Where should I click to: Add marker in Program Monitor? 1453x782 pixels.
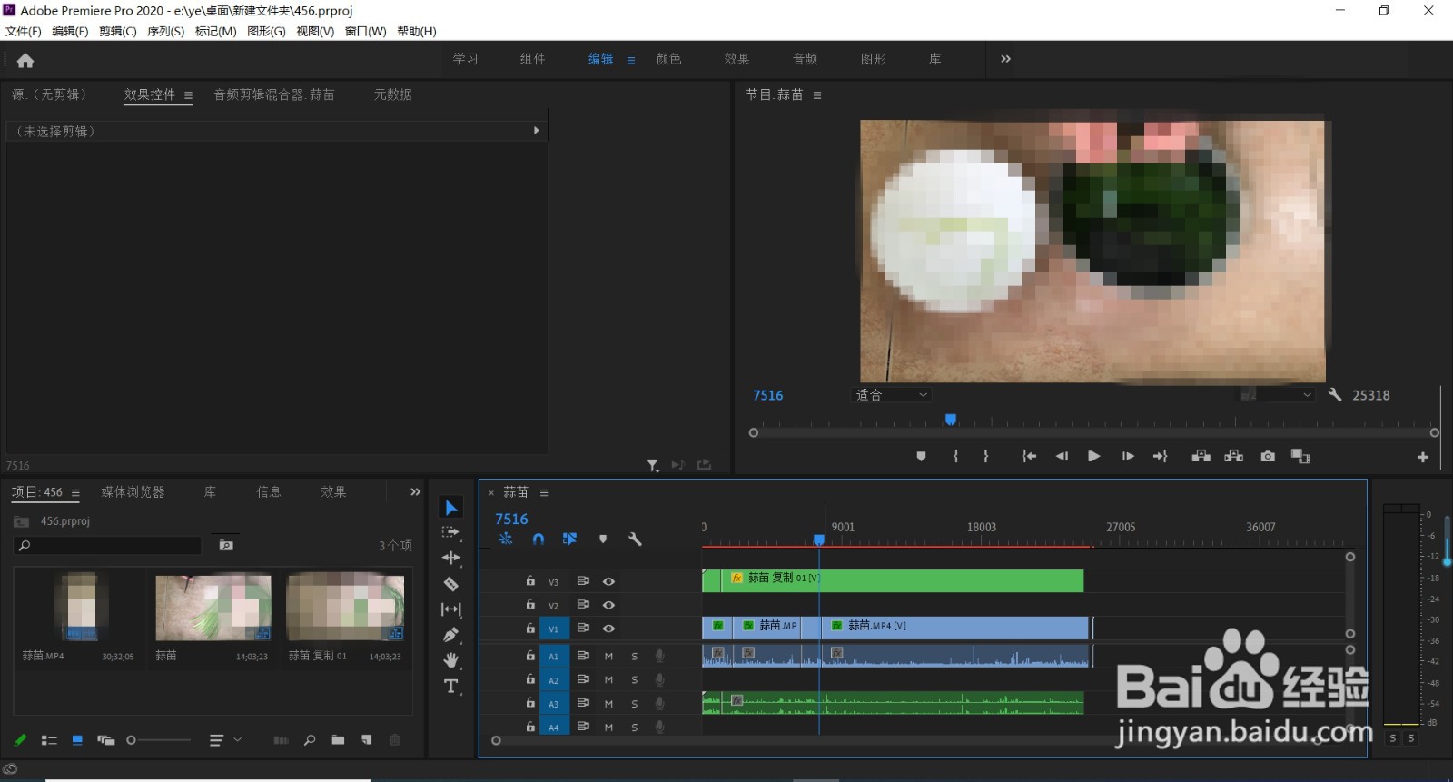(922, 456)
